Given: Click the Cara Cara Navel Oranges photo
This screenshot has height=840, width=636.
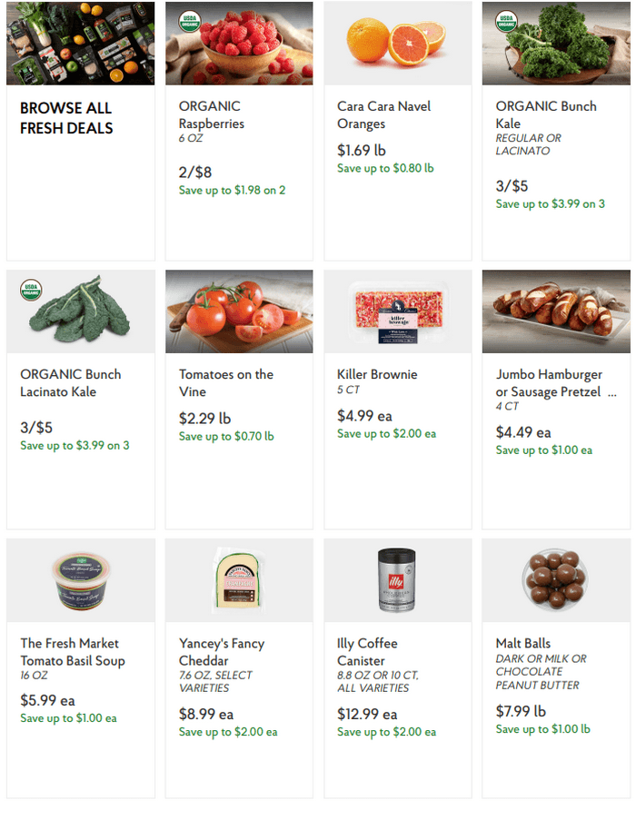Looking at the screenshot, I should (x=398, y=44).
